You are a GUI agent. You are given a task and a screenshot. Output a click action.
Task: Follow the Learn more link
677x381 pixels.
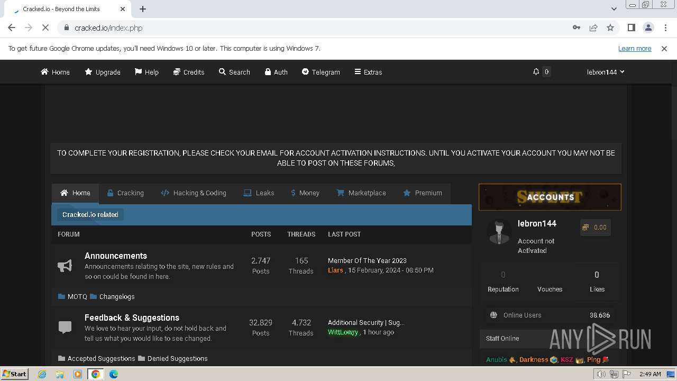635,48
